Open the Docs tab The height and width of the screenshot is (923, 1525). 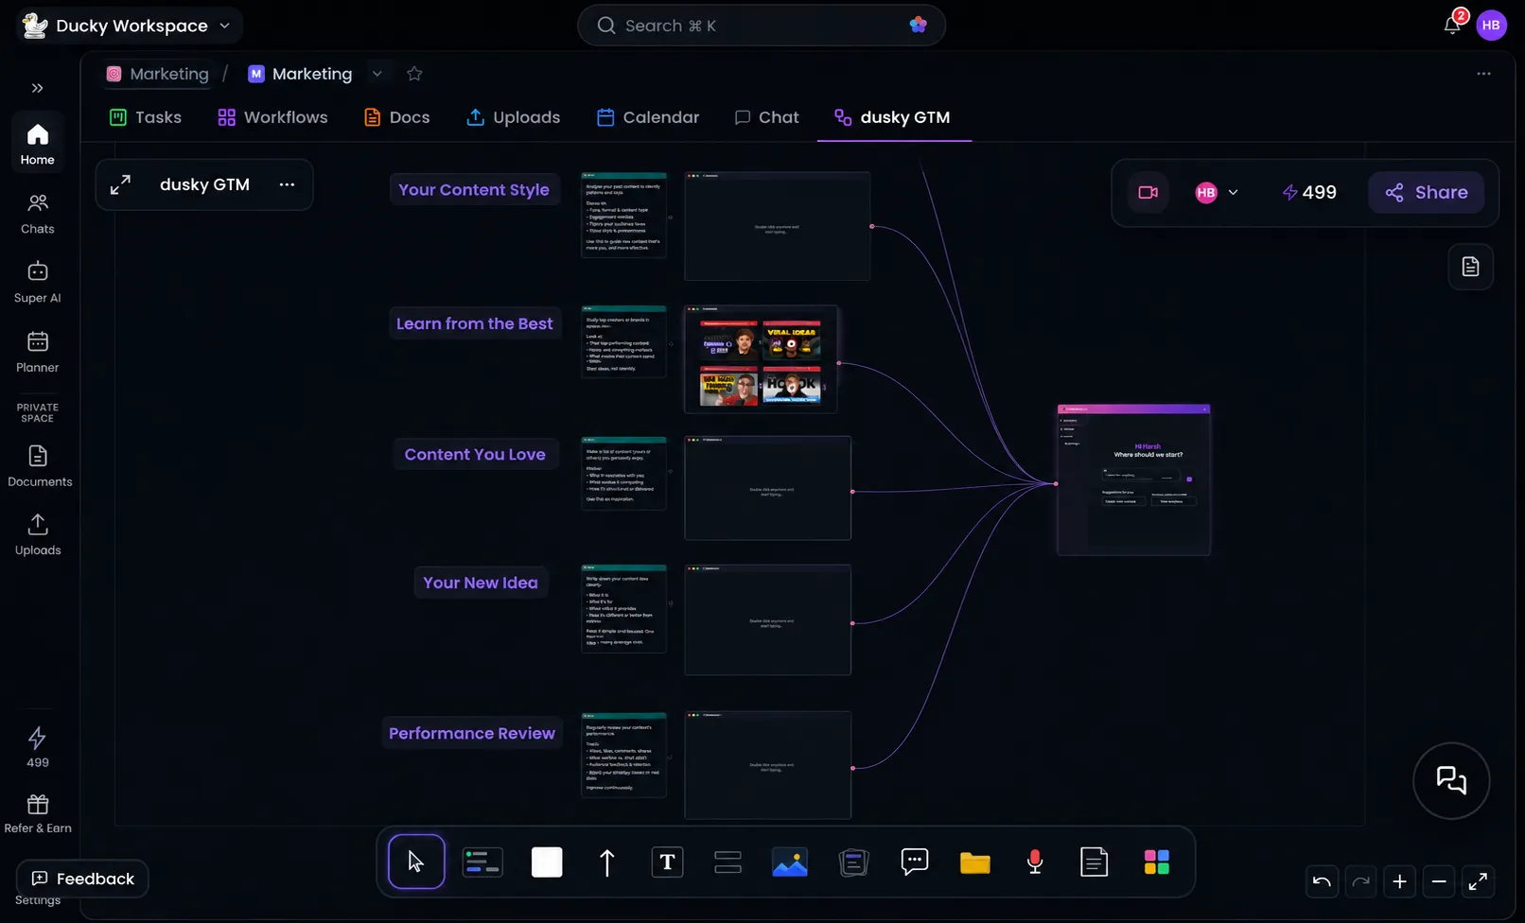pyautogui.click(x=396, y=117)
